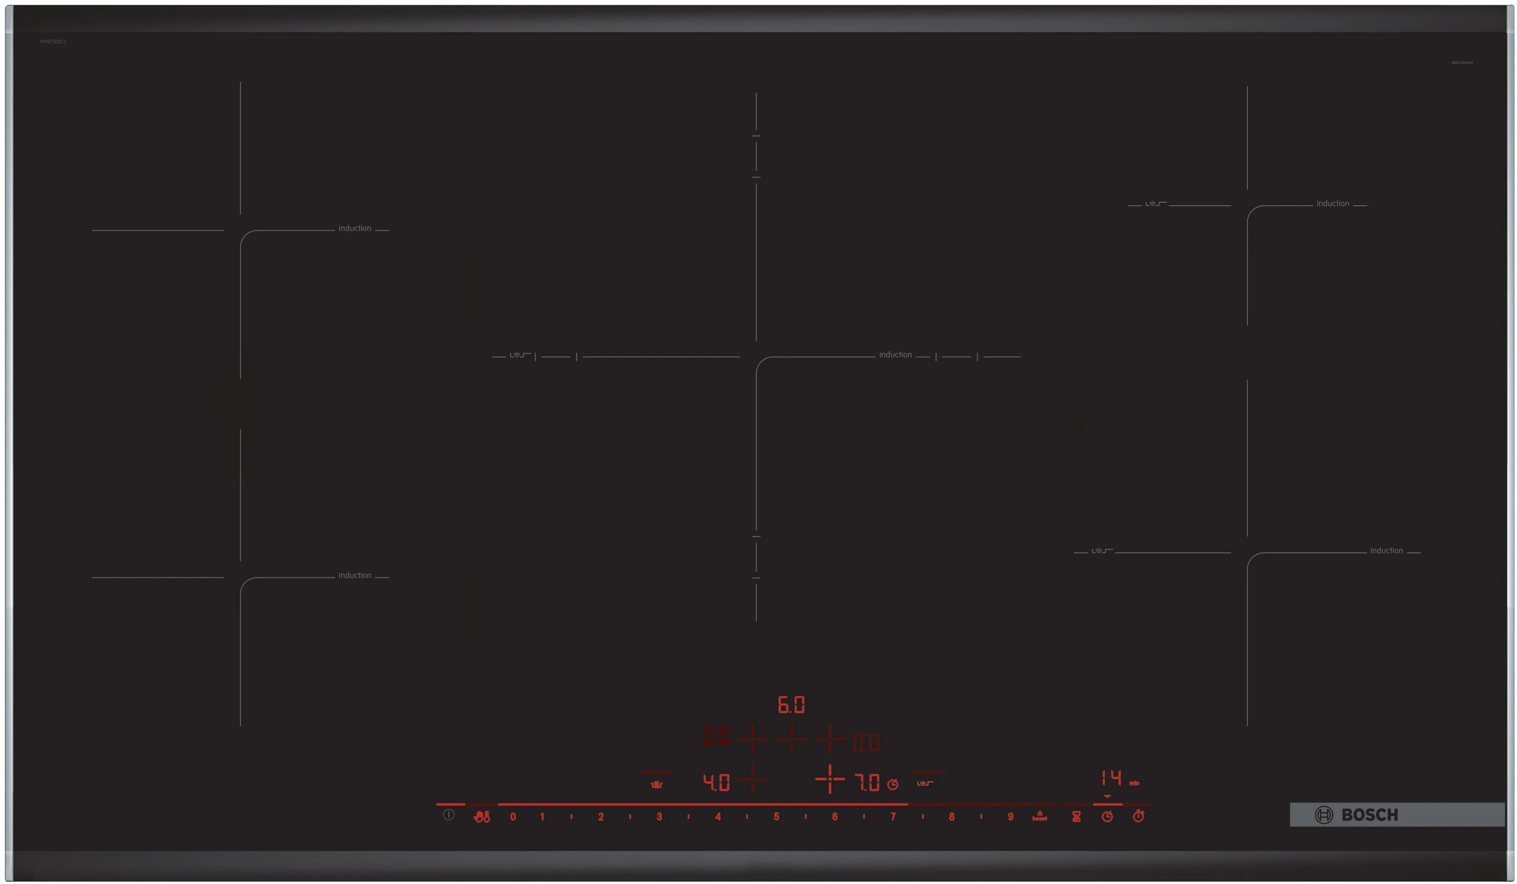This screenshot has width=1517, height=884.
Task: Select the dim right zone reading 0.0
Action: pyautogui.click(x=866, y=742)
